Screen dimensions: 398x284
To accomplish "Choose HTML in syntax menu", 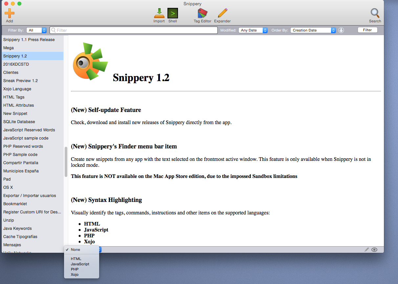I will 81,259.
